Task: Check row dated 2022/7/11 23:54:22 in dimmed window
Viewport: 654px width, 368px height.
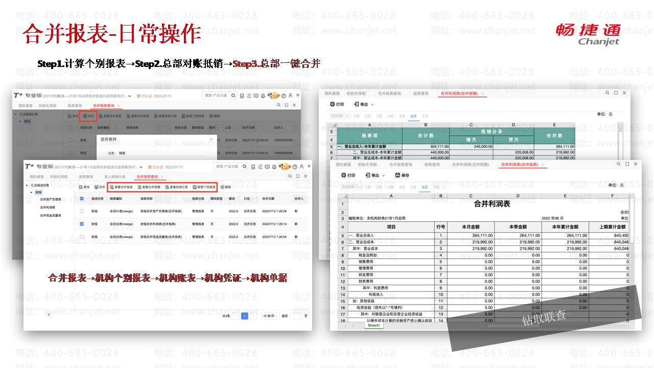Action: tap(71, 153)
